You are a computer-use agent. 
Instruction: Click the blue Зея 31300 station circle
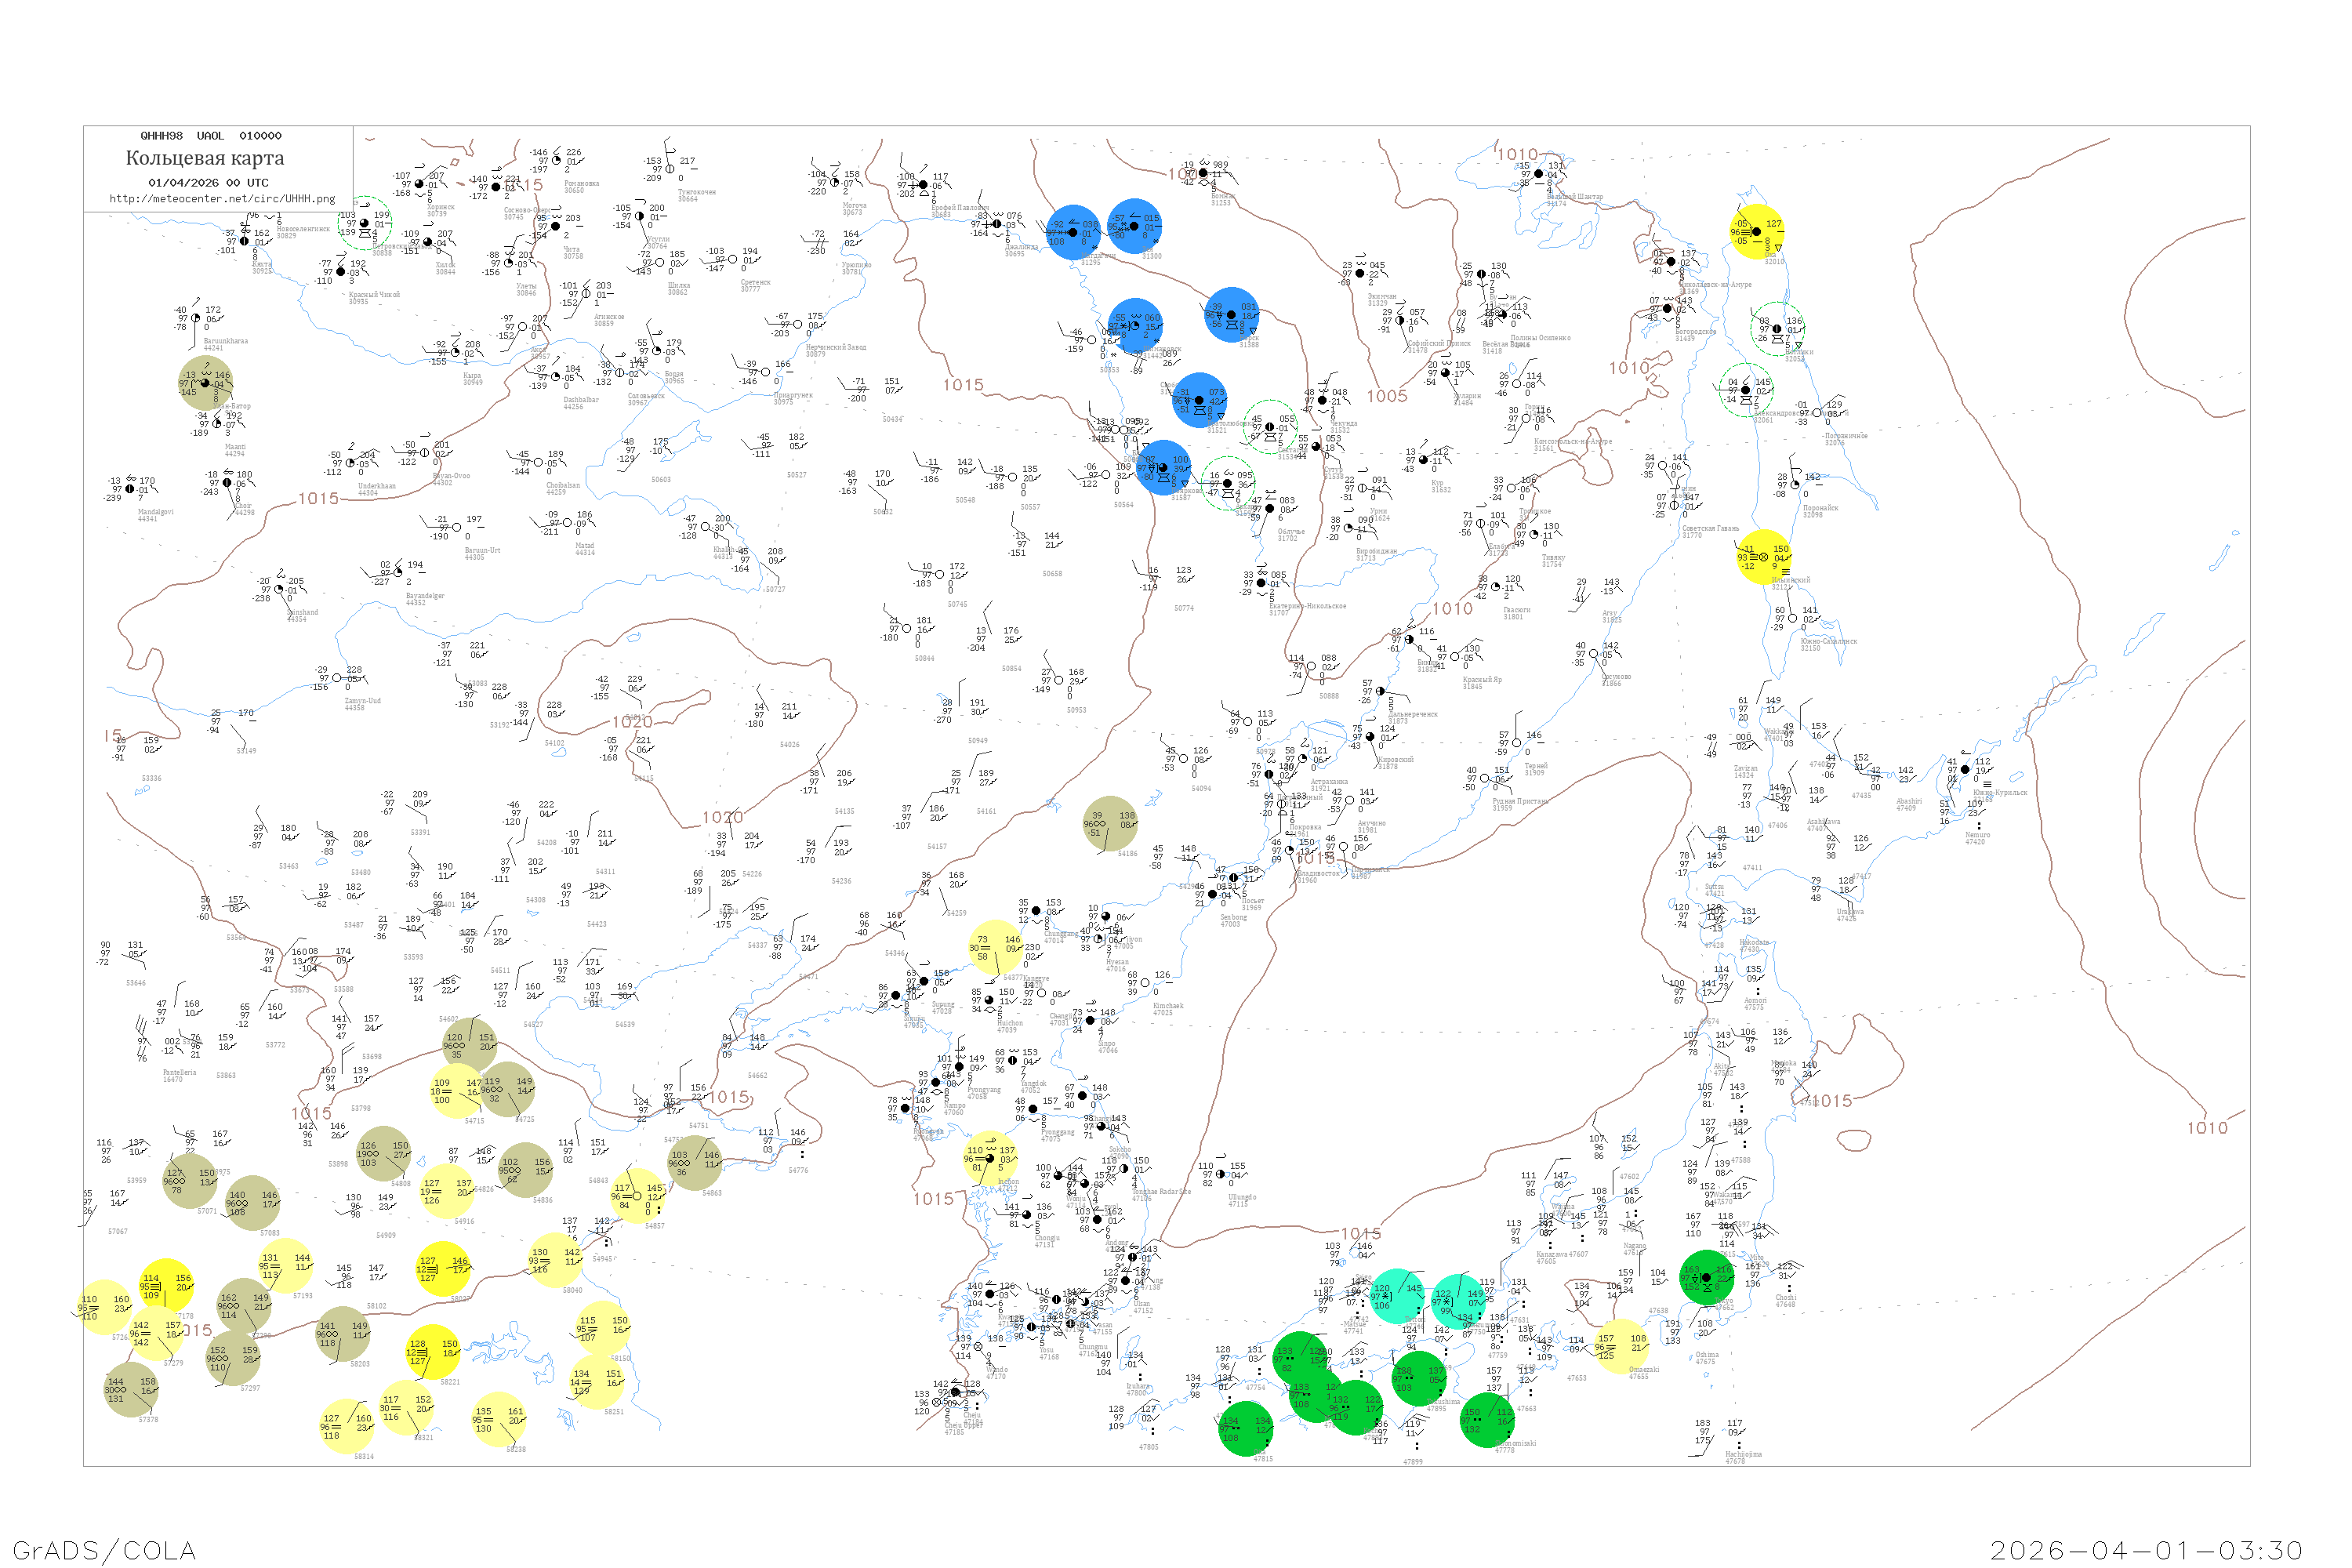(1134, 226)
